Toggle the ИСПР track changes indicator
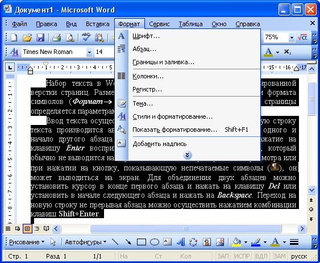Screen dimensions: 320x263 coord(242,256)
